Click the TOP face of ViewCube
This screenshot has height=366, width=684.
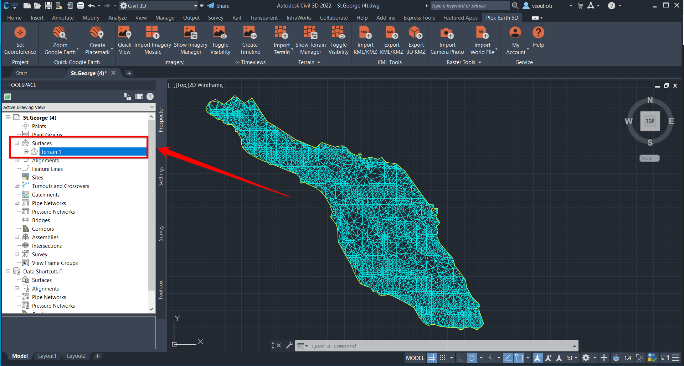[x=650, y=121]
